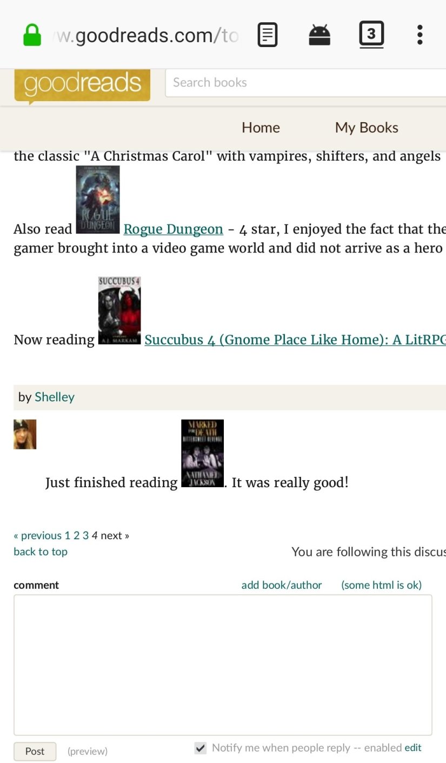The width and height of the screenshot is (446, 763).
Task: Go to the Home tab
Action: (261, 128)
